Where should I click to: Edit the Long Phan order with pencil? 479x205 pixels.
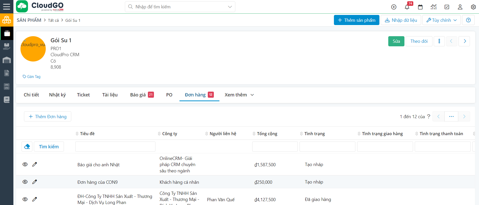tap(35, 199)
